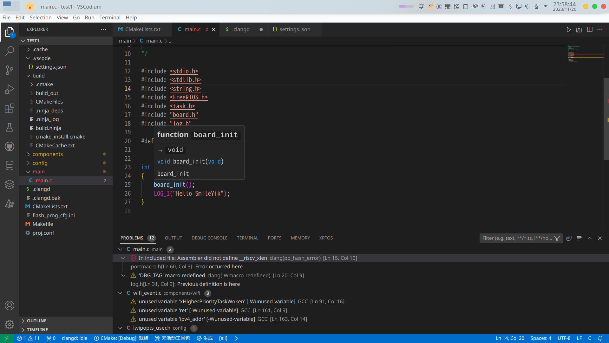Switch to CMakeLists.txt editor tab
Screen dimensions: 609x343
click(x=142, y=30)
